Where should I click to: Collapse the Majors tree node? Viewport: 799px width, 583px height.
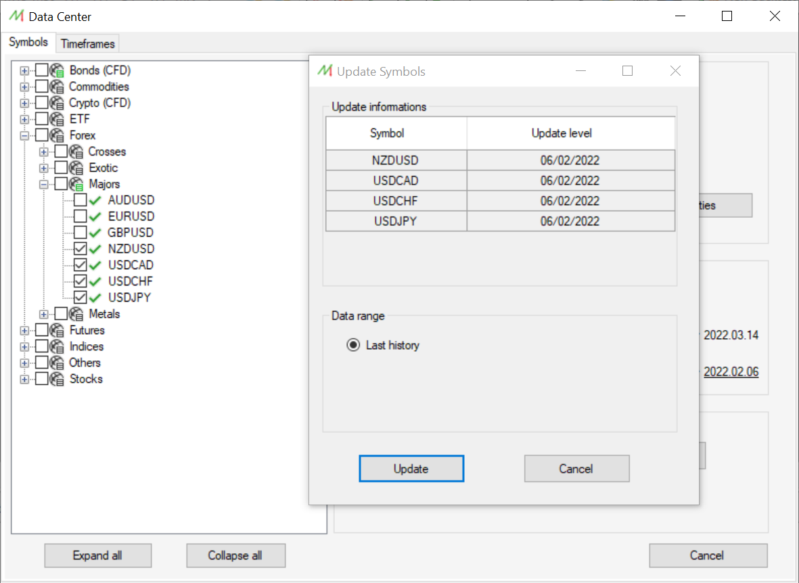pos(44,185)
